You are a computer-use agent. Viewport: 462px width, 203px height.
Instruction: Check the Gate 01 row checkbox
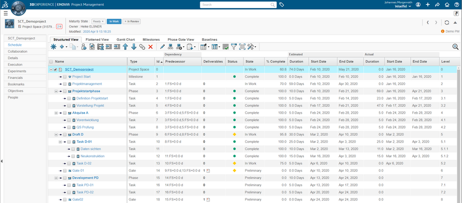pos(65,171)
